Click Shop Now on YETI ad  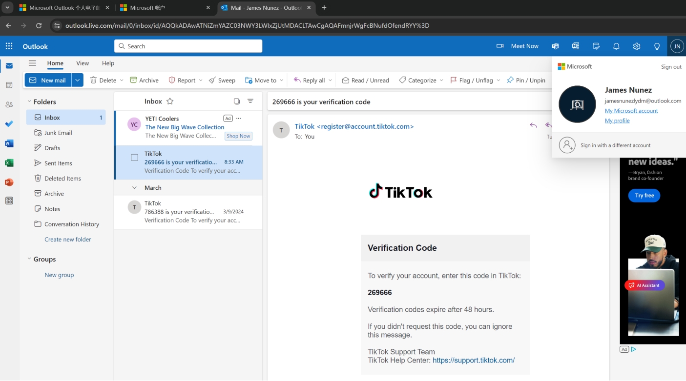238,136
